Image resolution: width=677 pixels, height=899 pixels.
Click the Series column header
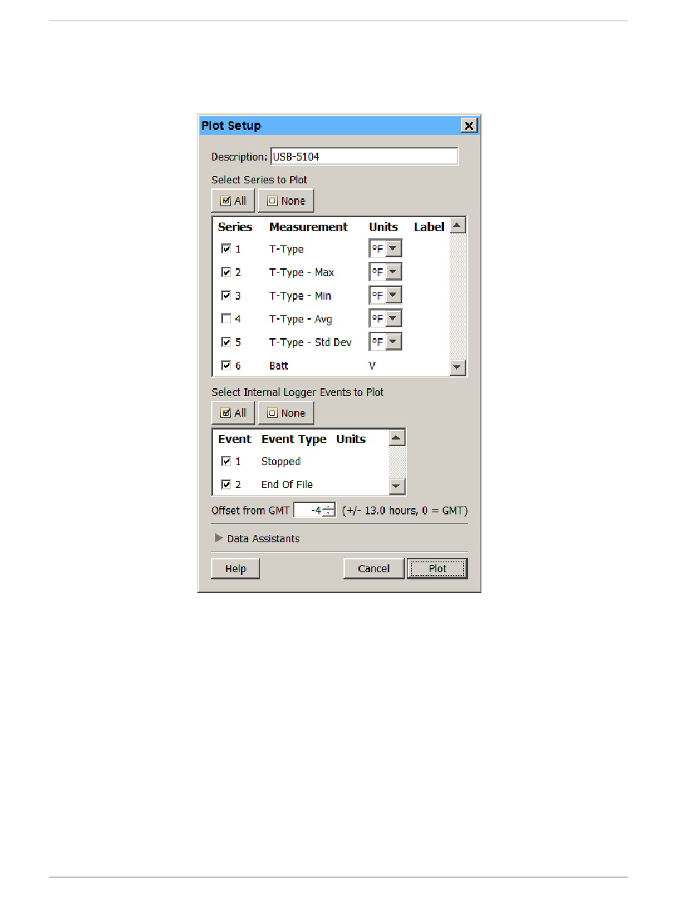click(235, 227)
